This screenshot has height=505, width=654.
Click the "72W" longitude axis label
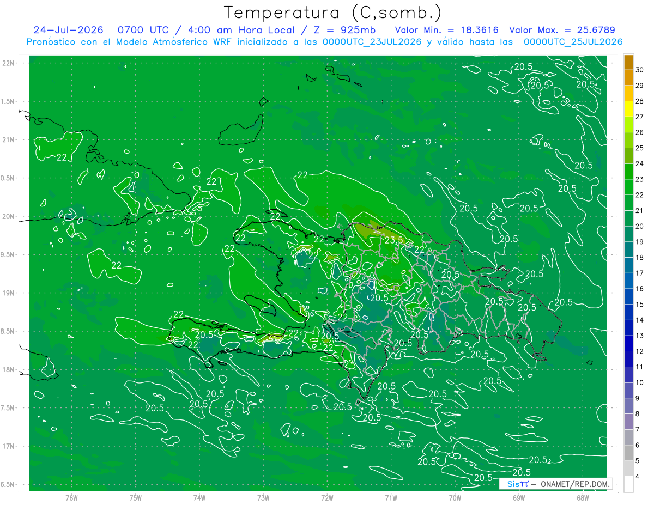click(327, 497)
